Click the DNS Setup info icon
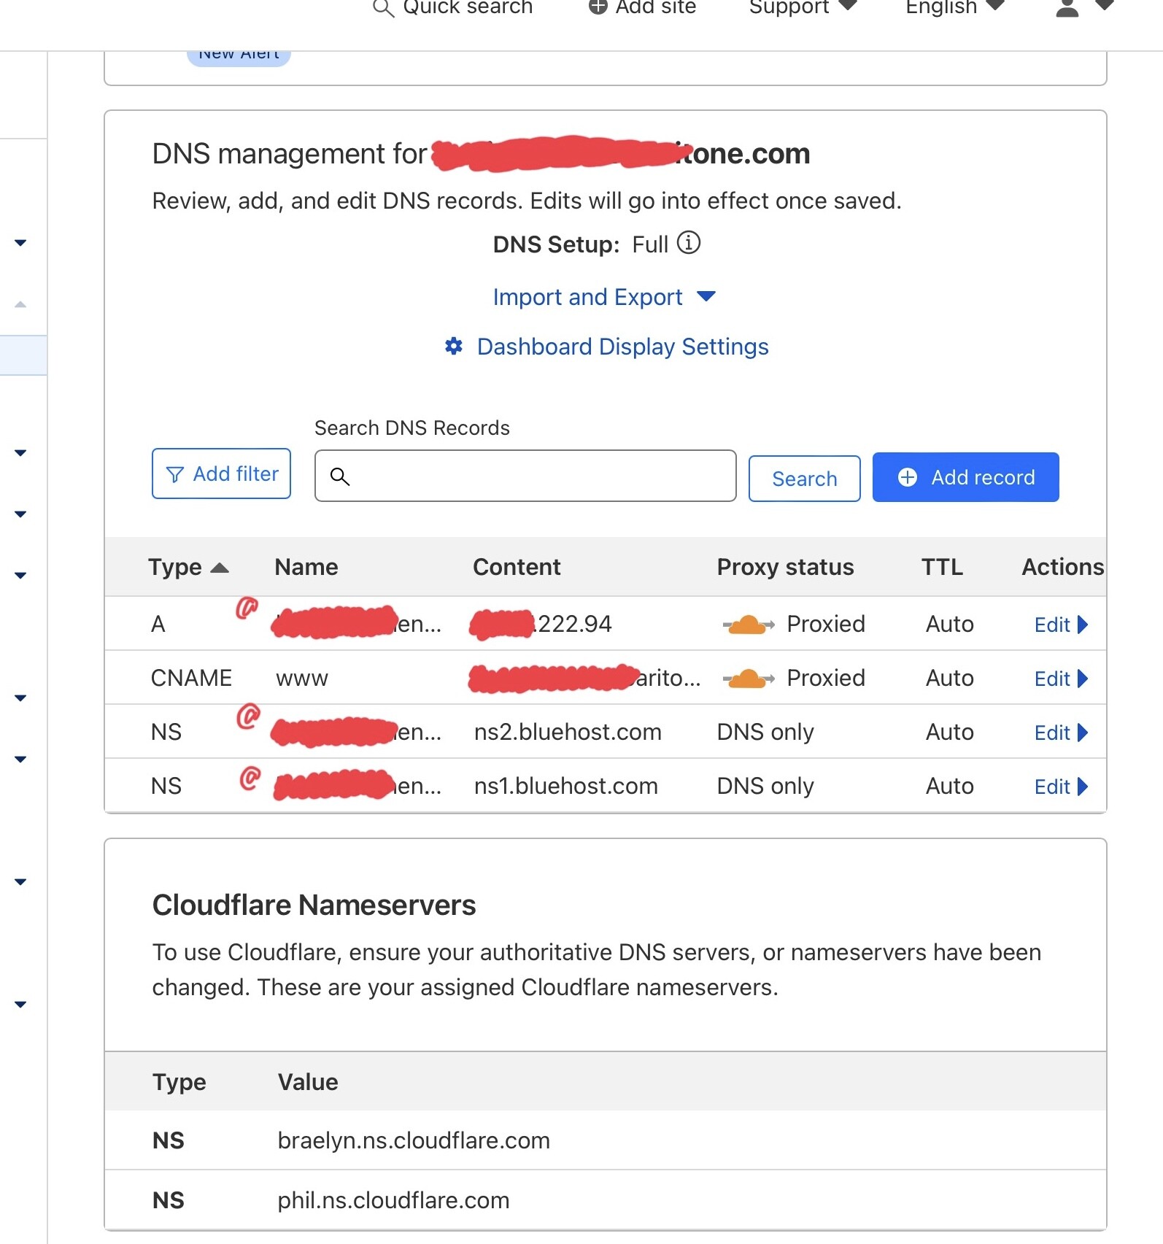Screen dimensions: 1163x1244 coord(688,242)
